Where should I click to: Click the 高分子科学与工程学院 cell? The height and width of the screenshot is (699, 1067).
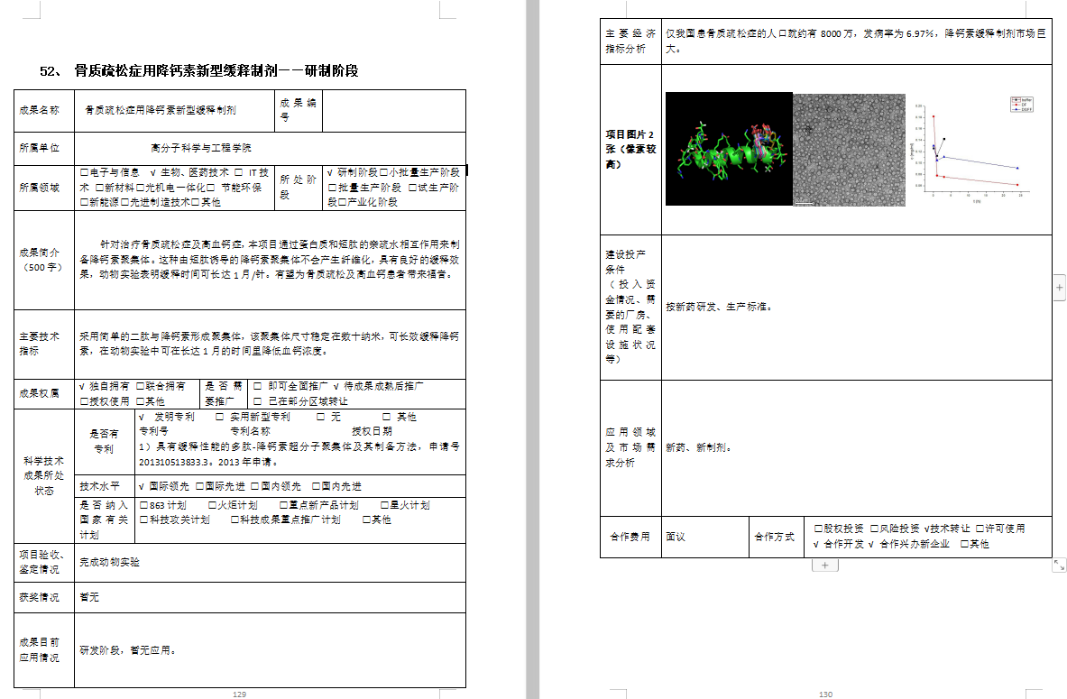201,147
